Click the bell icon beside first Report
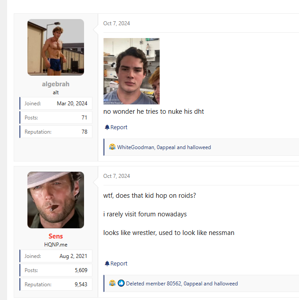Viewport: 299px width, 300px height. point(107,127)
